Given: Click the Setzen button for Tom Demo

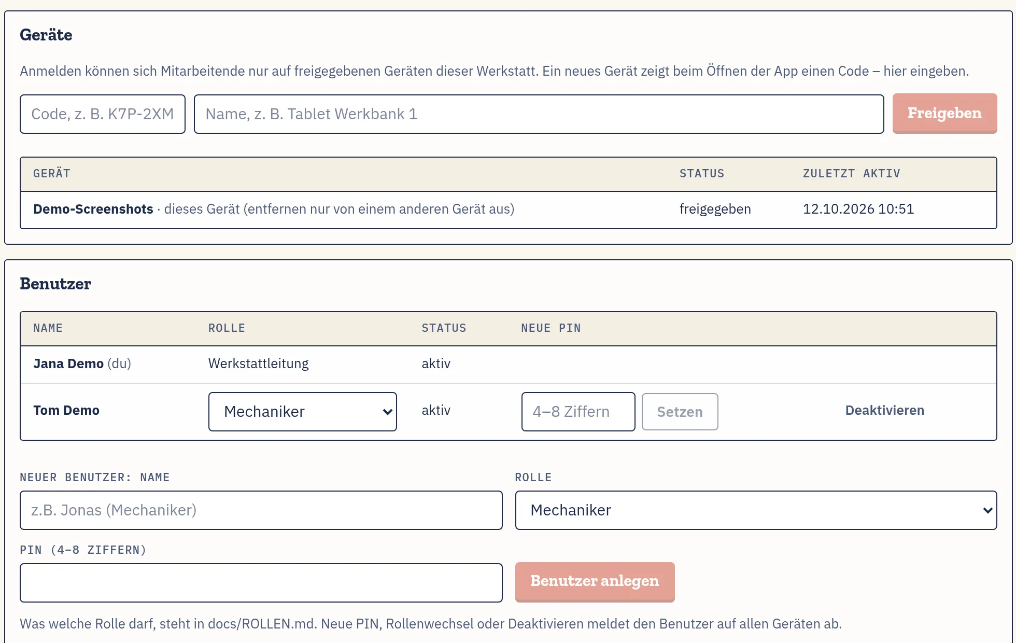Looking at the screenshot, I should (680, 412).
